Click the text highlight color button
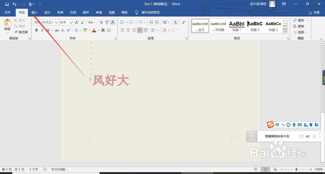325x174 pixels. coord(85,30)
